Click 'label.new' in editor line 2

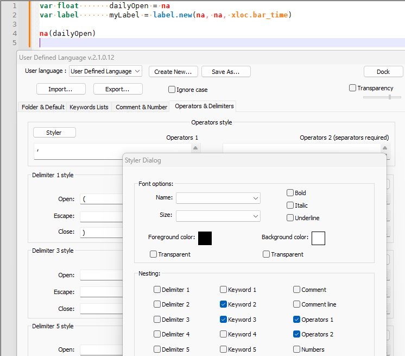tap(173, 15)
